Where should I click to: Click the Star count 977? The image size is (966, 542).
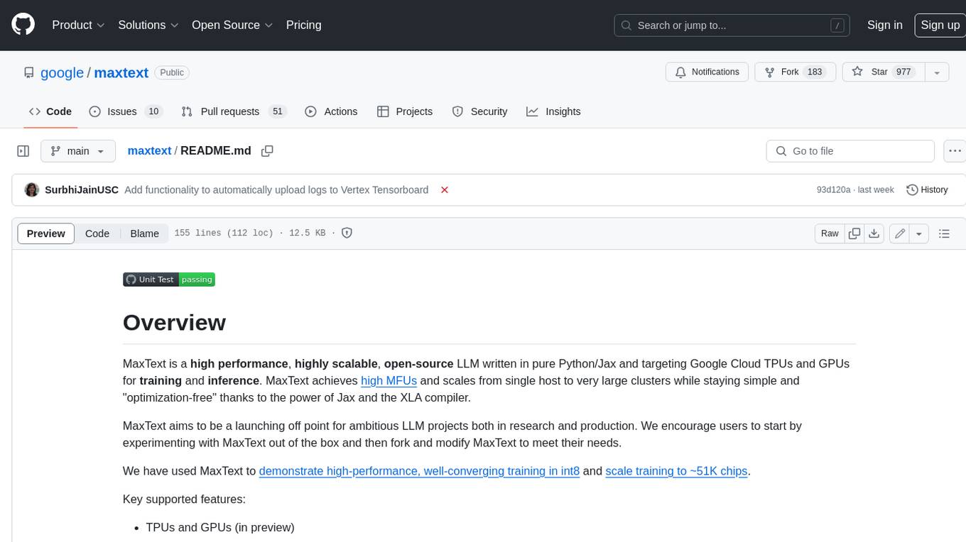(x=903, y=72)
